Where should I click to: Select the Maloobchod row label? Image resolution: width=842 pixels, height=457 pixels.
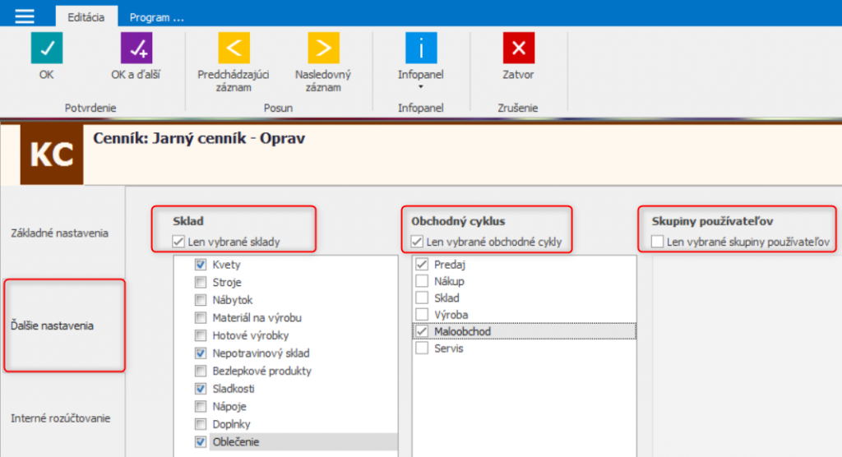click(462, 331)
